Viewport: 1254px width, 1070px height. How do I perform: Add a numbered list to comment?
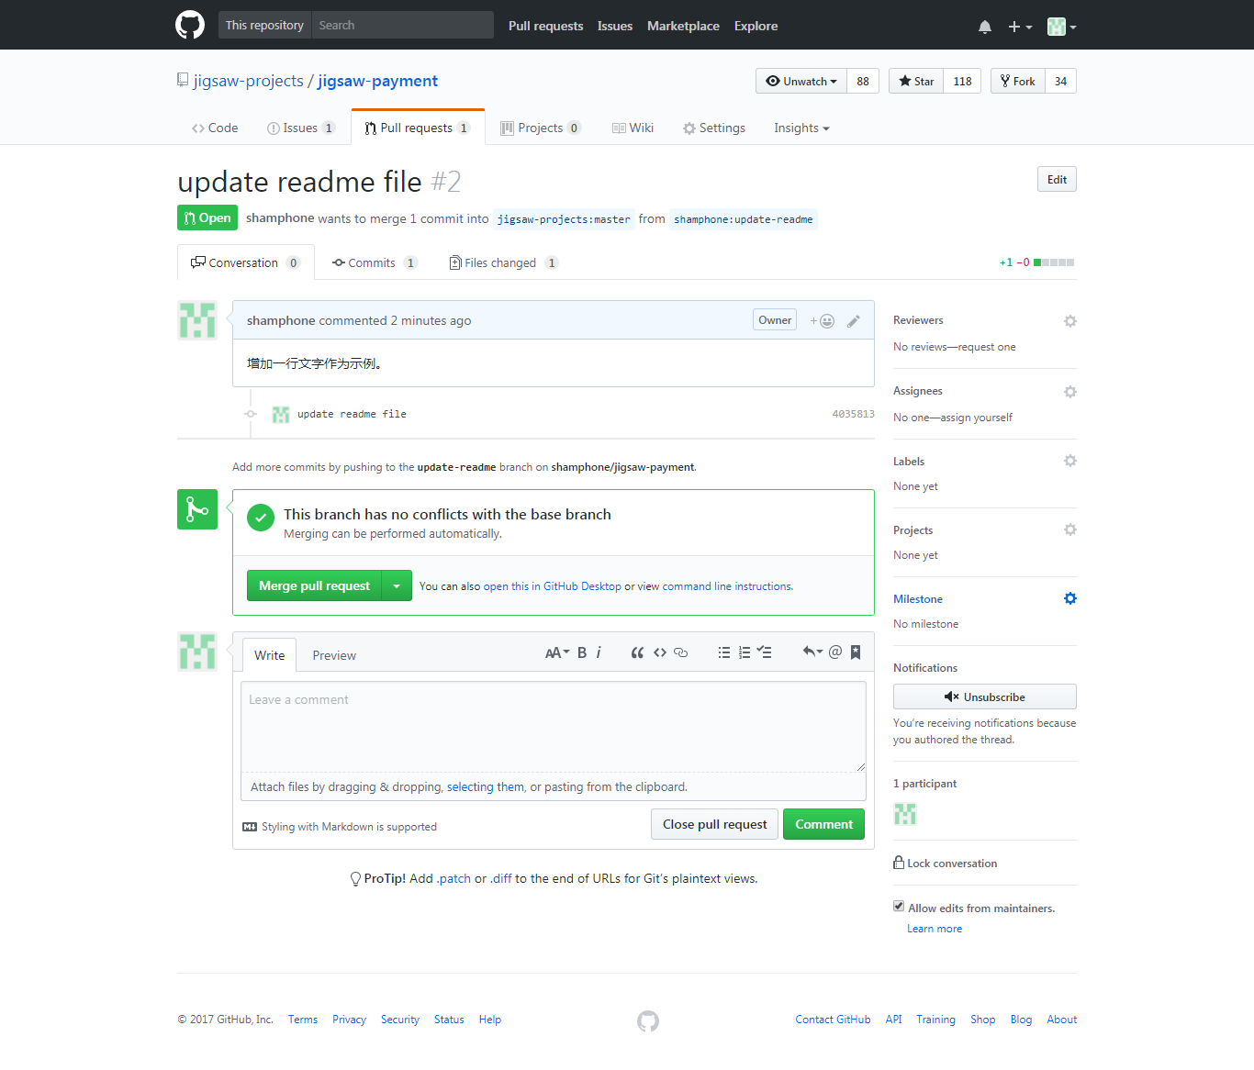tap(745, 652)
